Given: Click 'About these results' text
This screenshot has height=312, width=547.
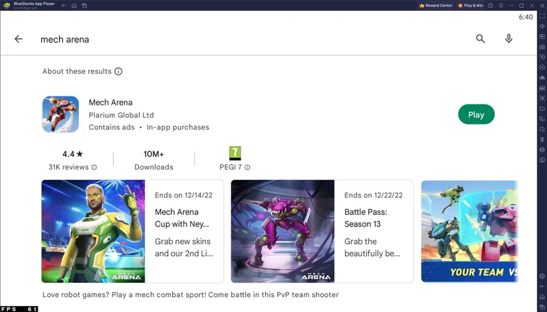Looking at the screenshot, I should [x=77, y=72].
